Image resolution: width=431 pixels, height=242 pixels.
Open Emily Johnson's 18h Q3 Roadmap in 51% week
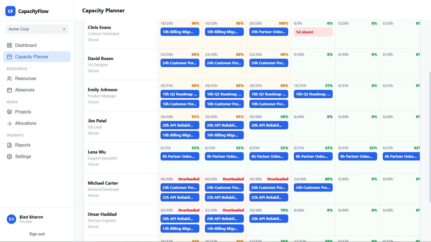point(313,94)
